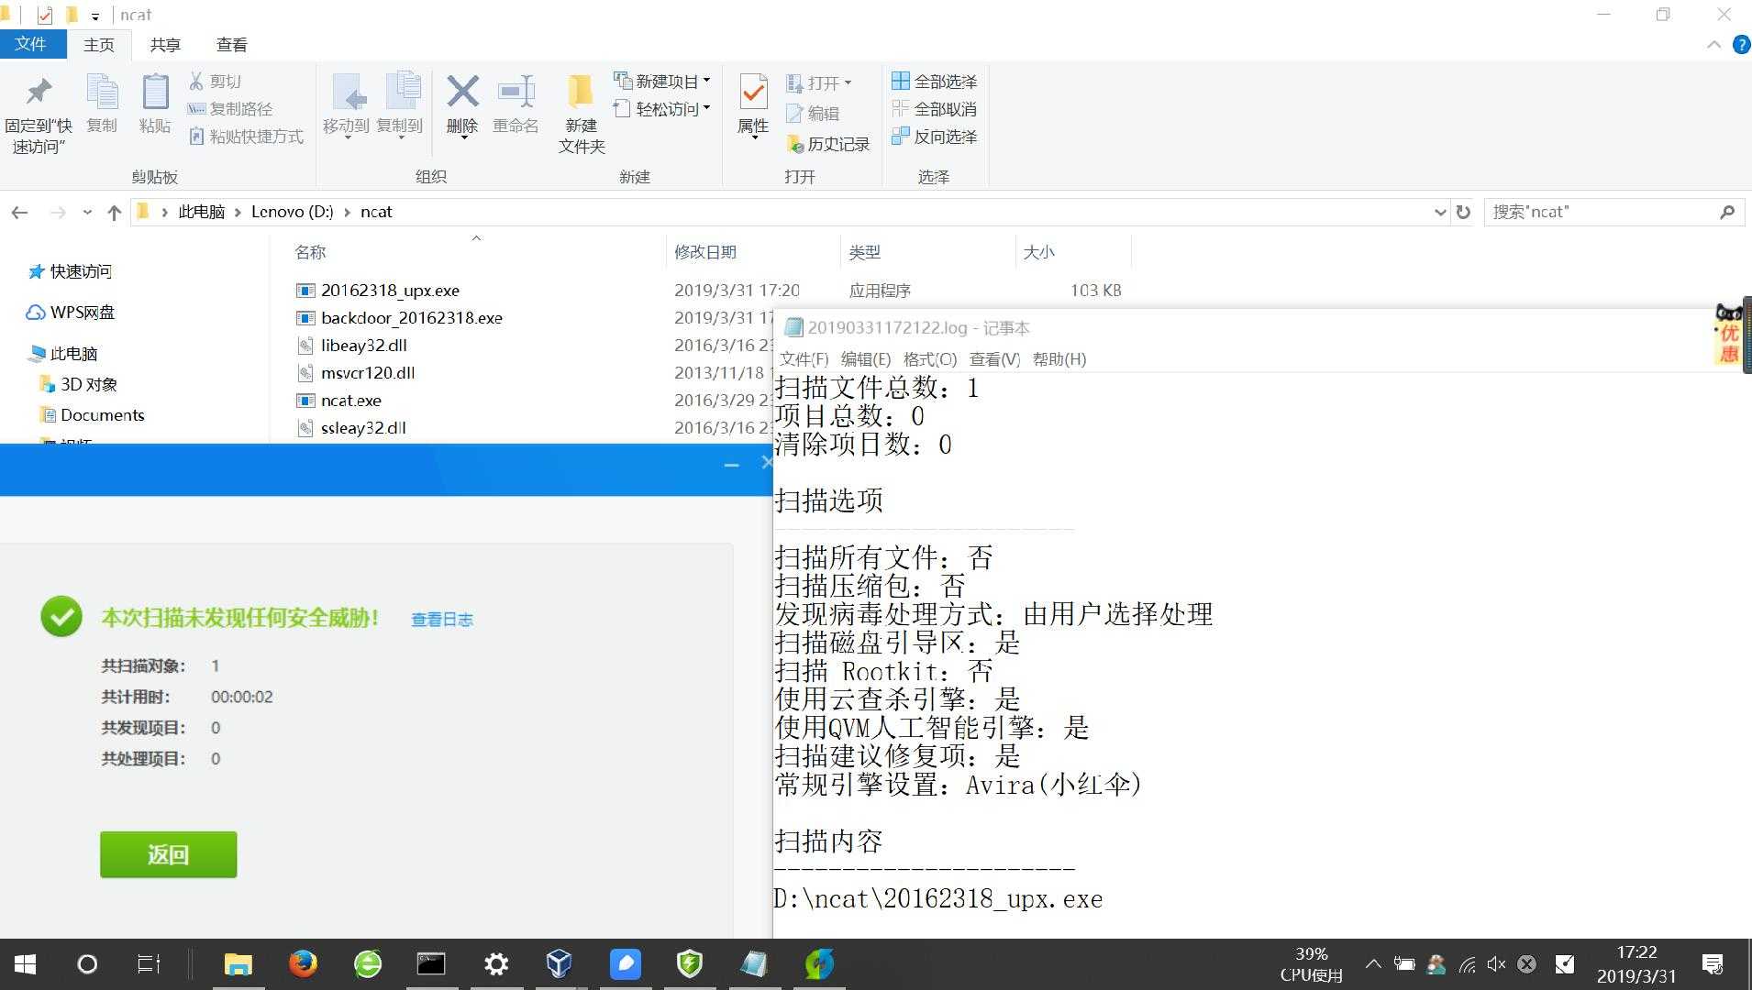Click Lenovo (D:) in the address bar
1752x990 pixels.
pyautogui.click(x=293, y=212)
